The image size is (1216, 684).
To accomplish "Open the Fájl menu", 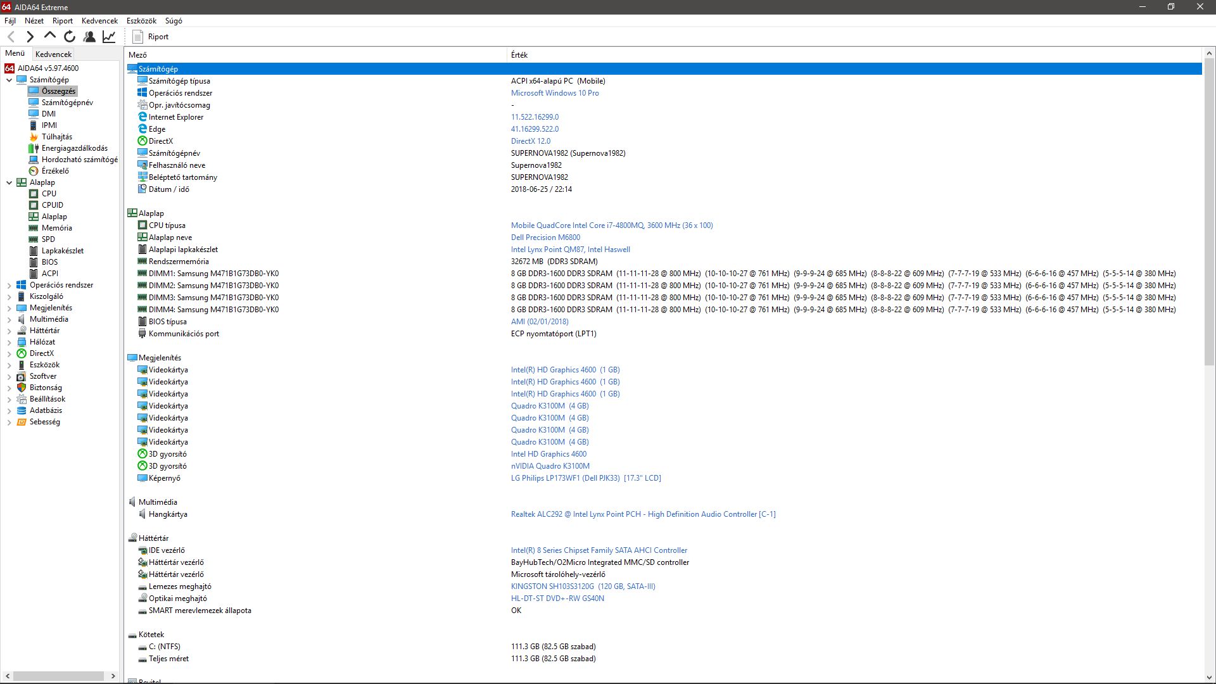I will click(x=10, y=21).
